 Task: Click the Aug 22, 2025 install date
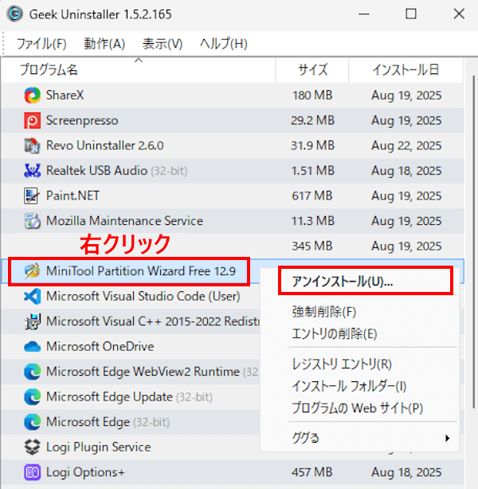tap(406, 146)
